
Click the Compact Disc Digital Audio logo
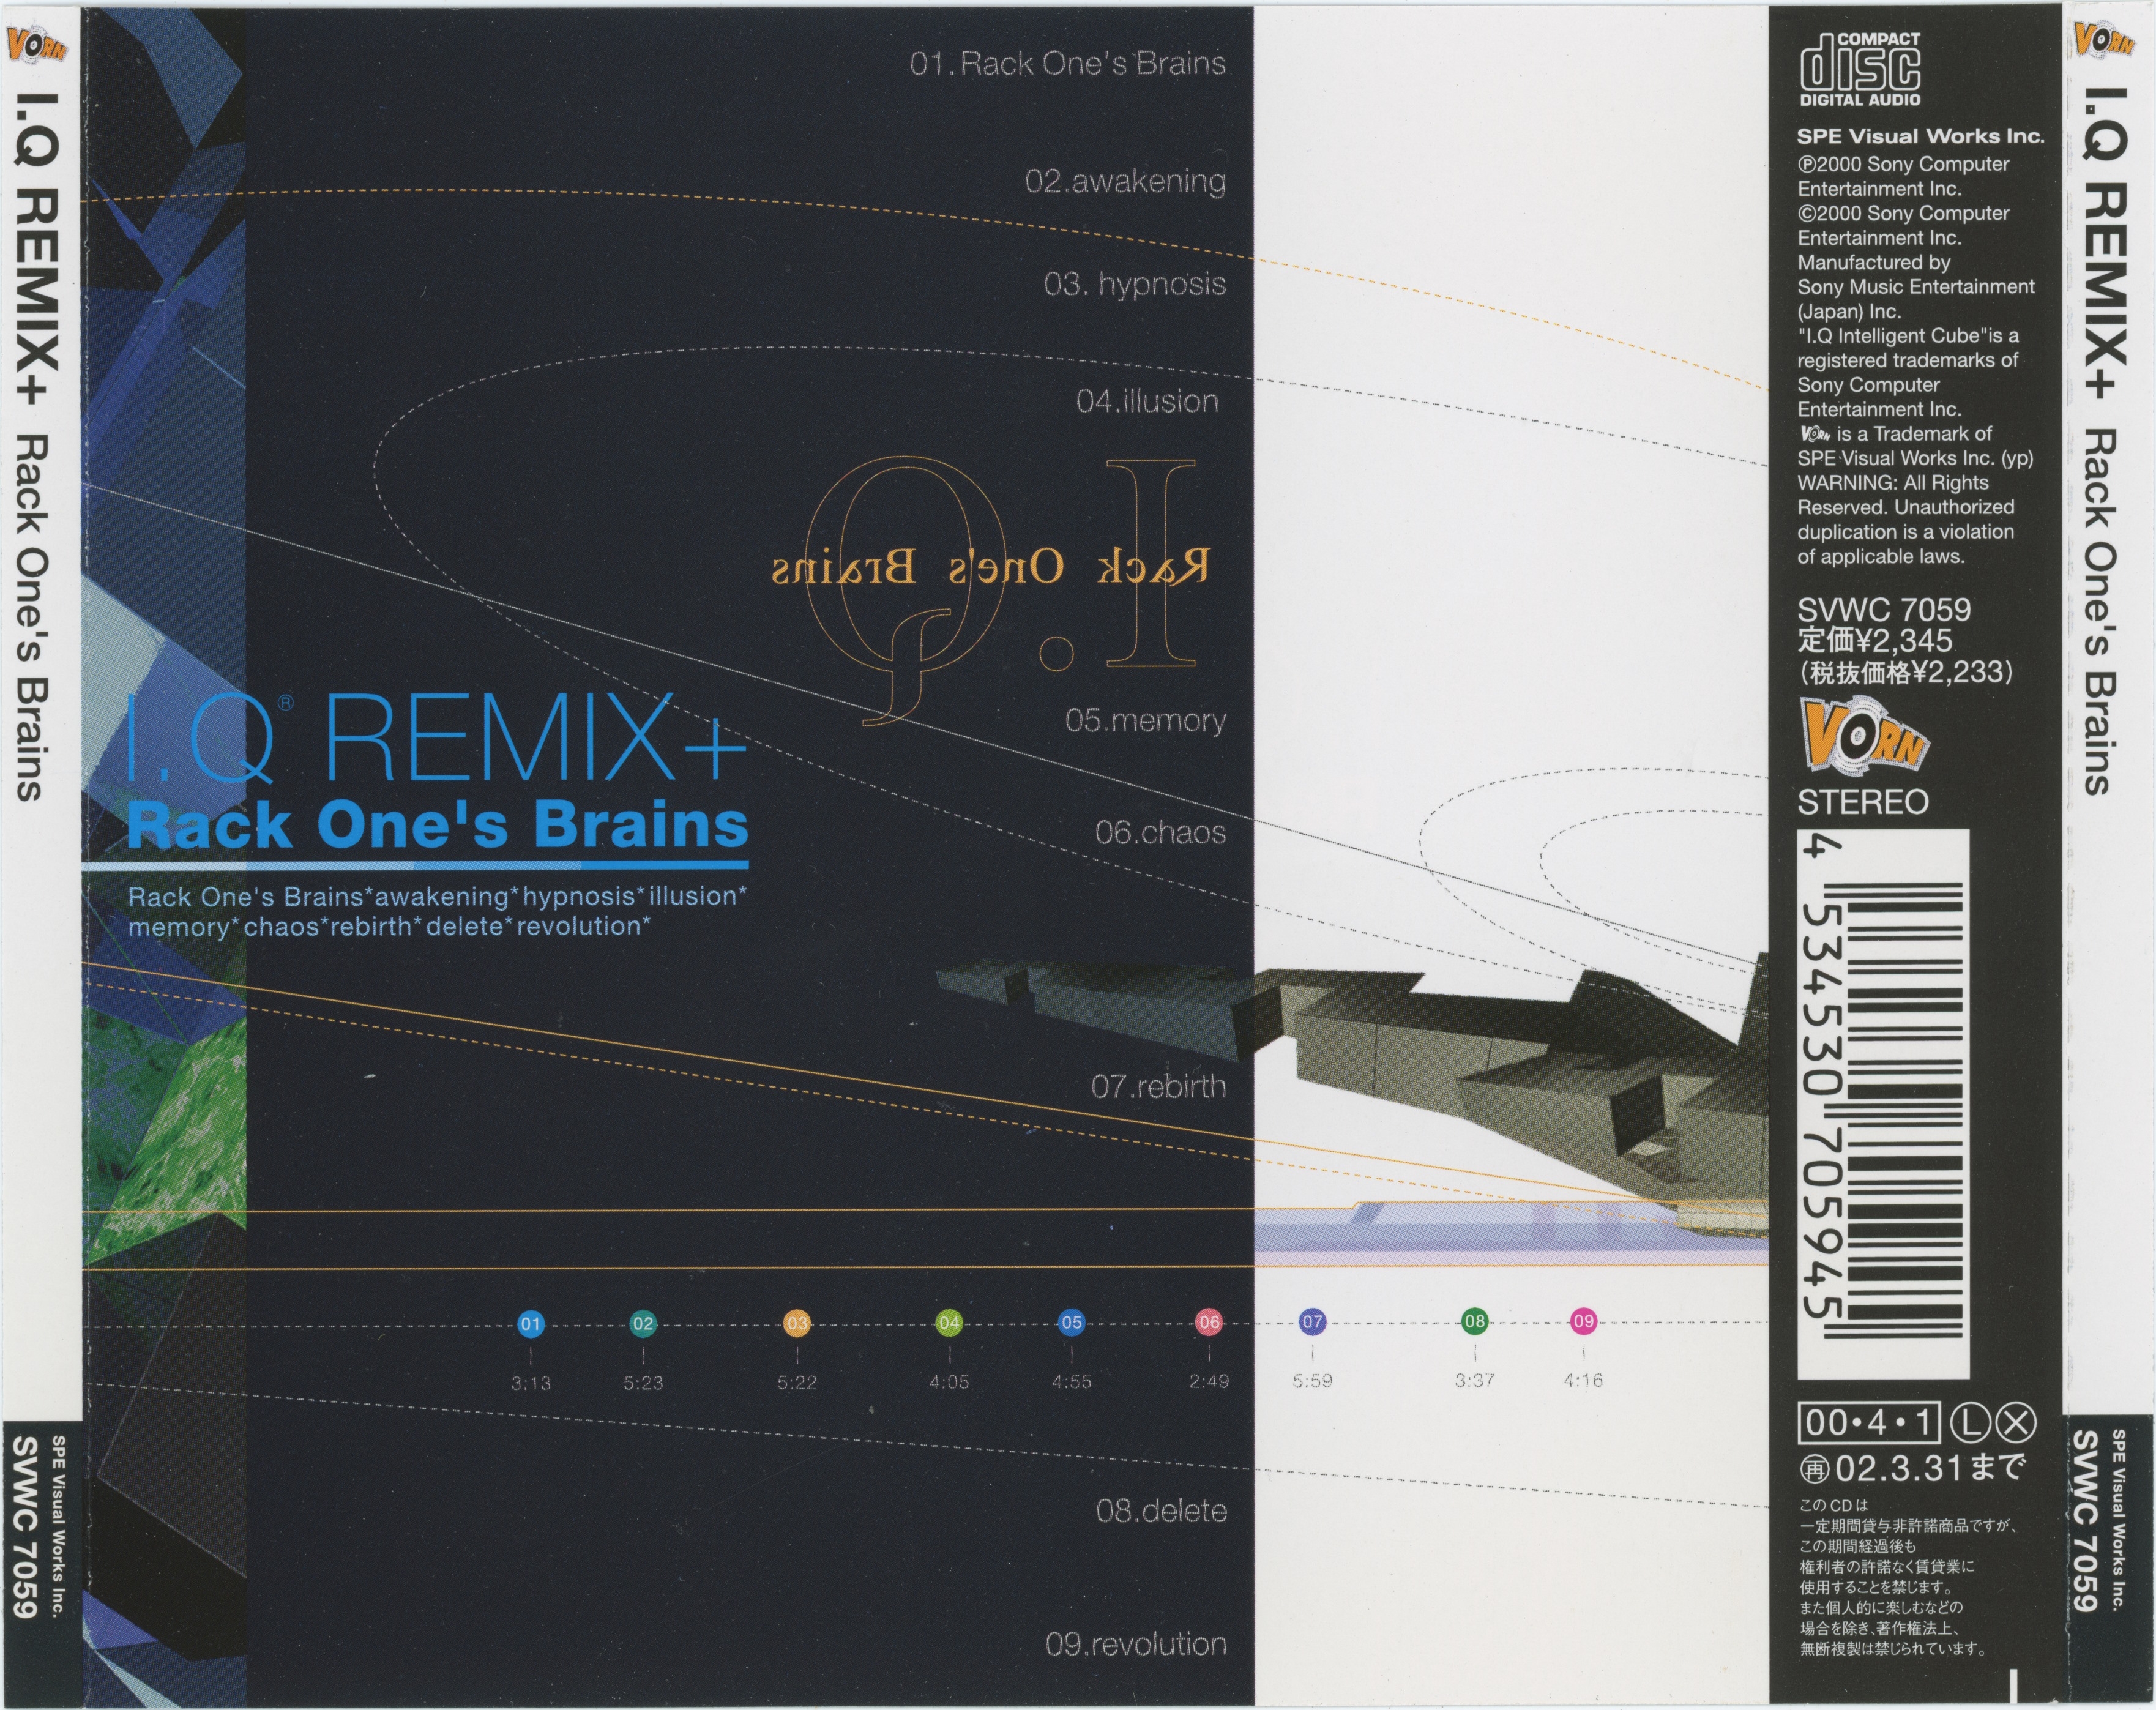(1860, 69)
